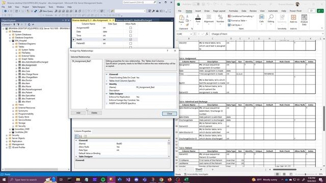Open Windows Start menu

pyautogui.click(x=4, y=179)
